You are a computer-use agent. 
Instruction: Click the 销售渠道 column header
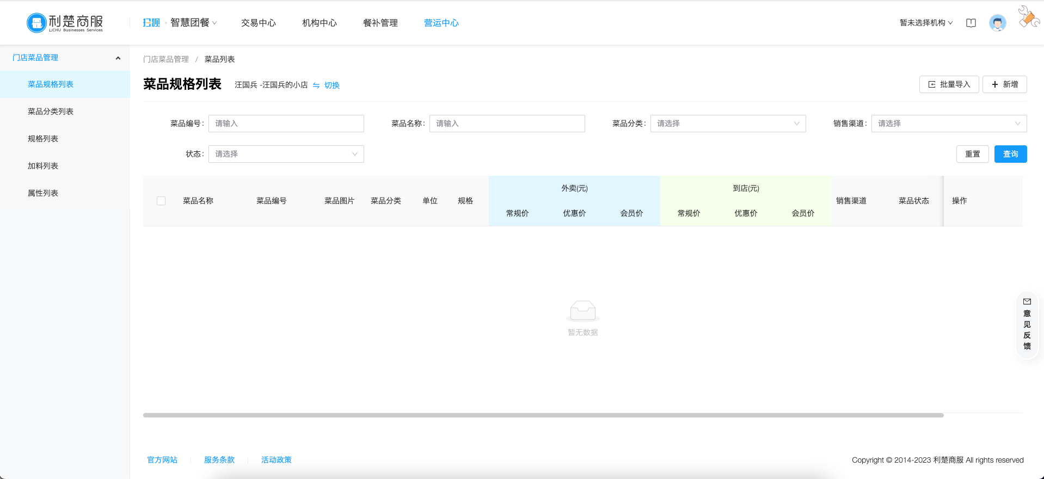[x=851, y=201]
